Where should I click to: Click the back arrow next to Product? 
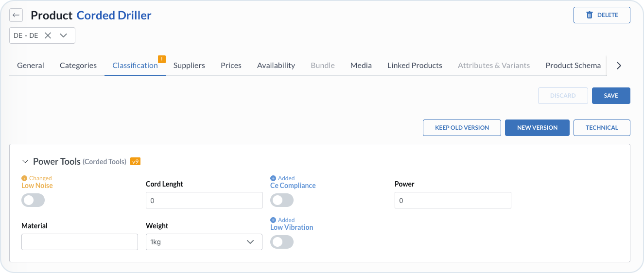coord(16,15)
